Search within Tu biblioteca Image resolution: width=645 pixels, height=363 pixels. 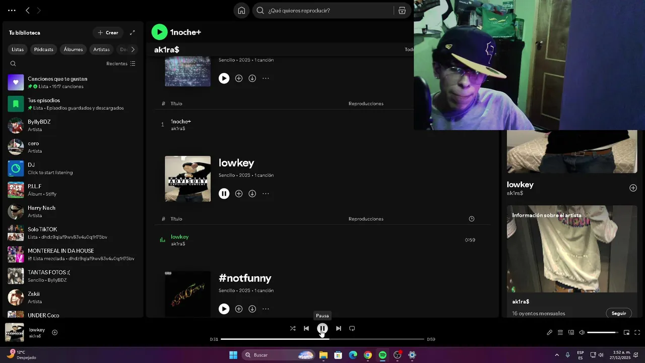(13, 64)
